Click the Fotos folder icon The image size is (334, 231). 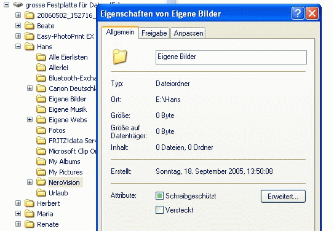(41, 130)
